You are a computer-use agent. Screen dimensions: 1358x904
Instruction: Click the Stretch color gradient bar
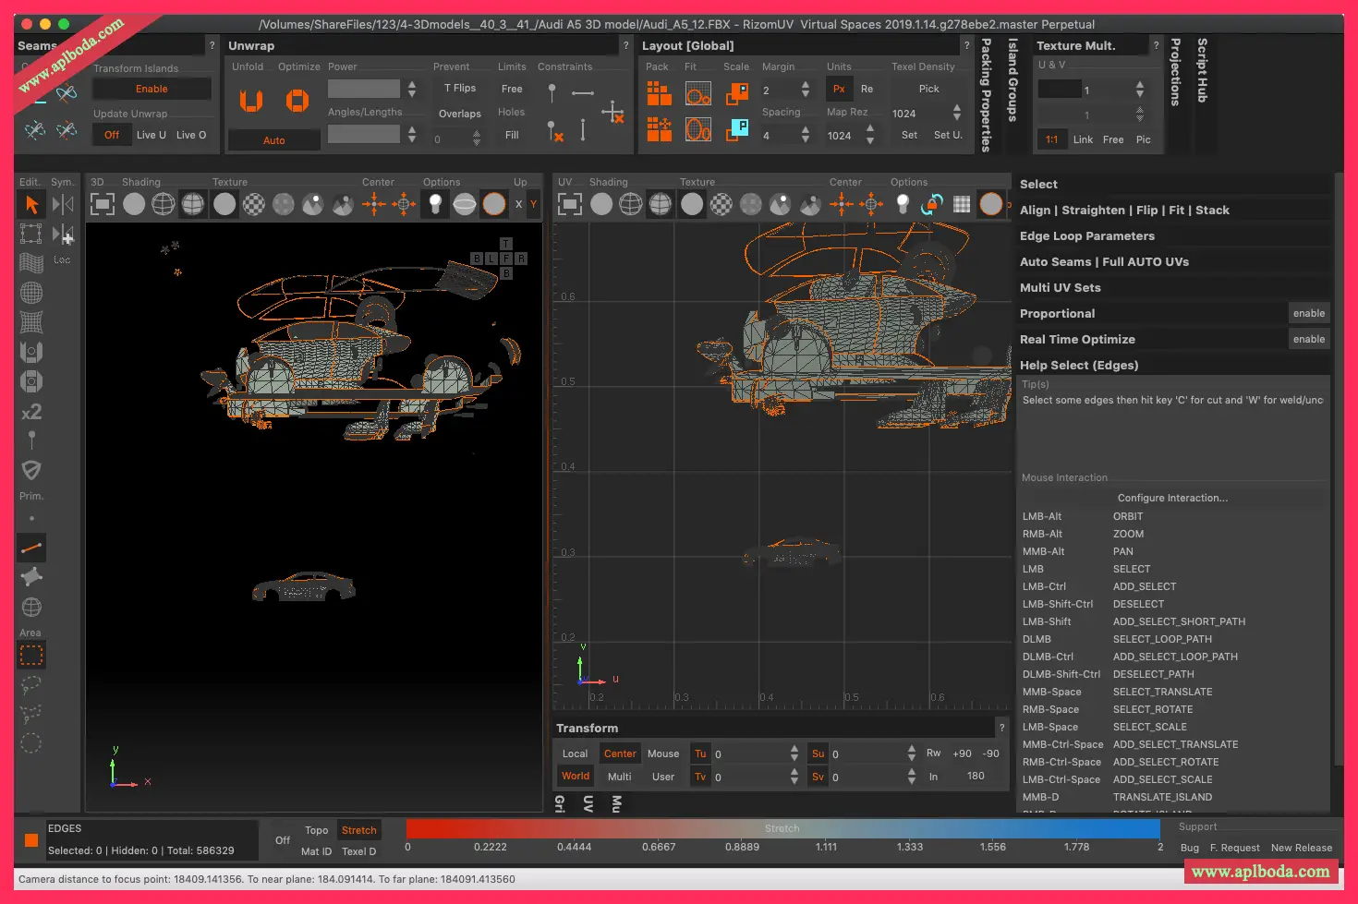coord(782,828)
